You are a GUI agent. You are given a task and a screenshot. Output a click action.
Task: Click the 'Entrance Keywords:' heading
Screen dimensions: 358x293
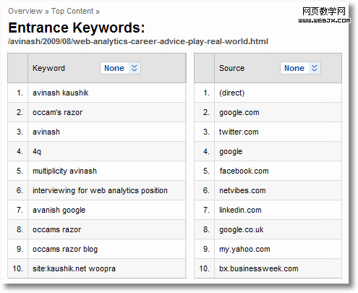pyautogui.click(x=77, y=27)
